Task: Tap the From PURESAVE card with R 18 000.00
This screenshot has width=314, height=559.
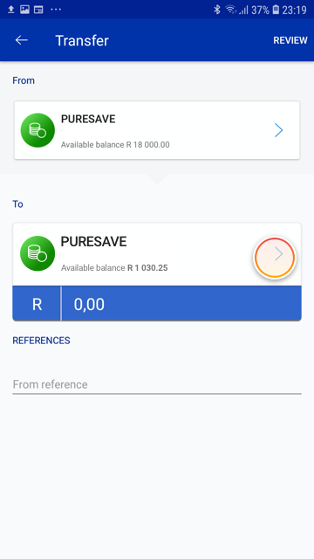Action: tap(157, 130)
